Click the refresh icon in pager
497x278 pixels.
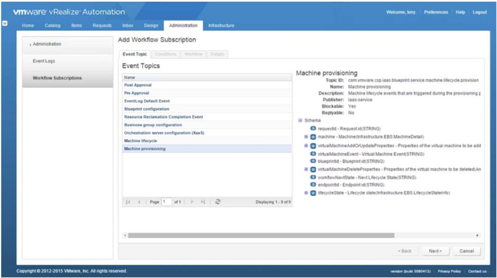[x=218, y=201]
